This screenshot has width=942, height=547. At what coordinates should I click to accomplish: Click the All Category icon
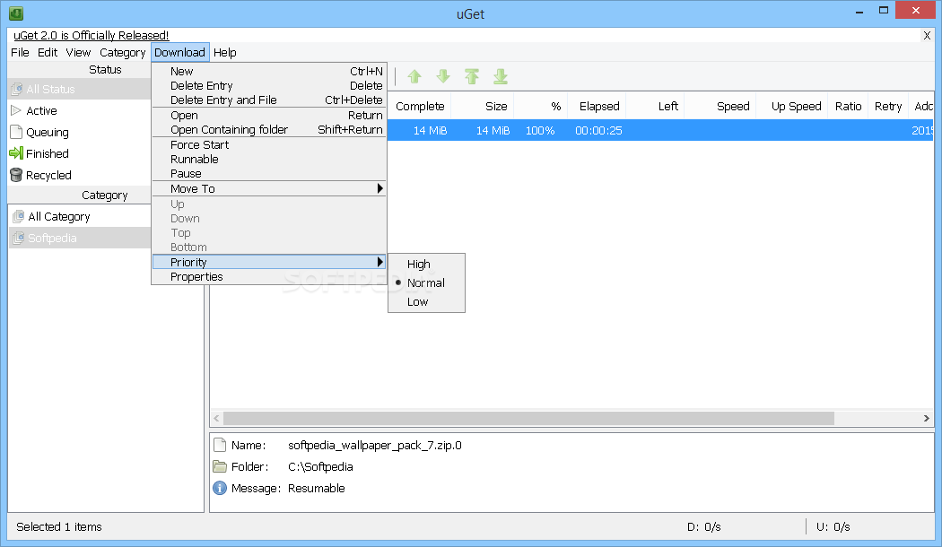19,217
